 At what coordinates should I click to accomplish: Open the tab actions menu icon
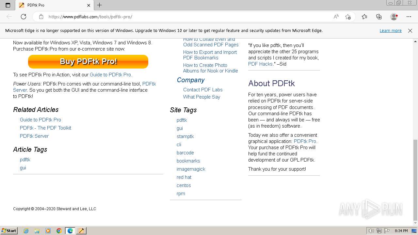click(x=8, y=5)
